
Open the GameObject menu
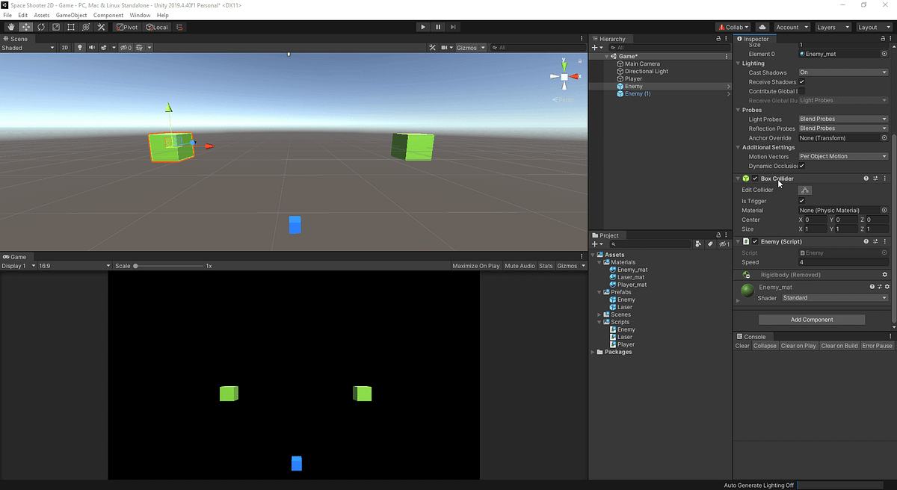tap(71, 14)
